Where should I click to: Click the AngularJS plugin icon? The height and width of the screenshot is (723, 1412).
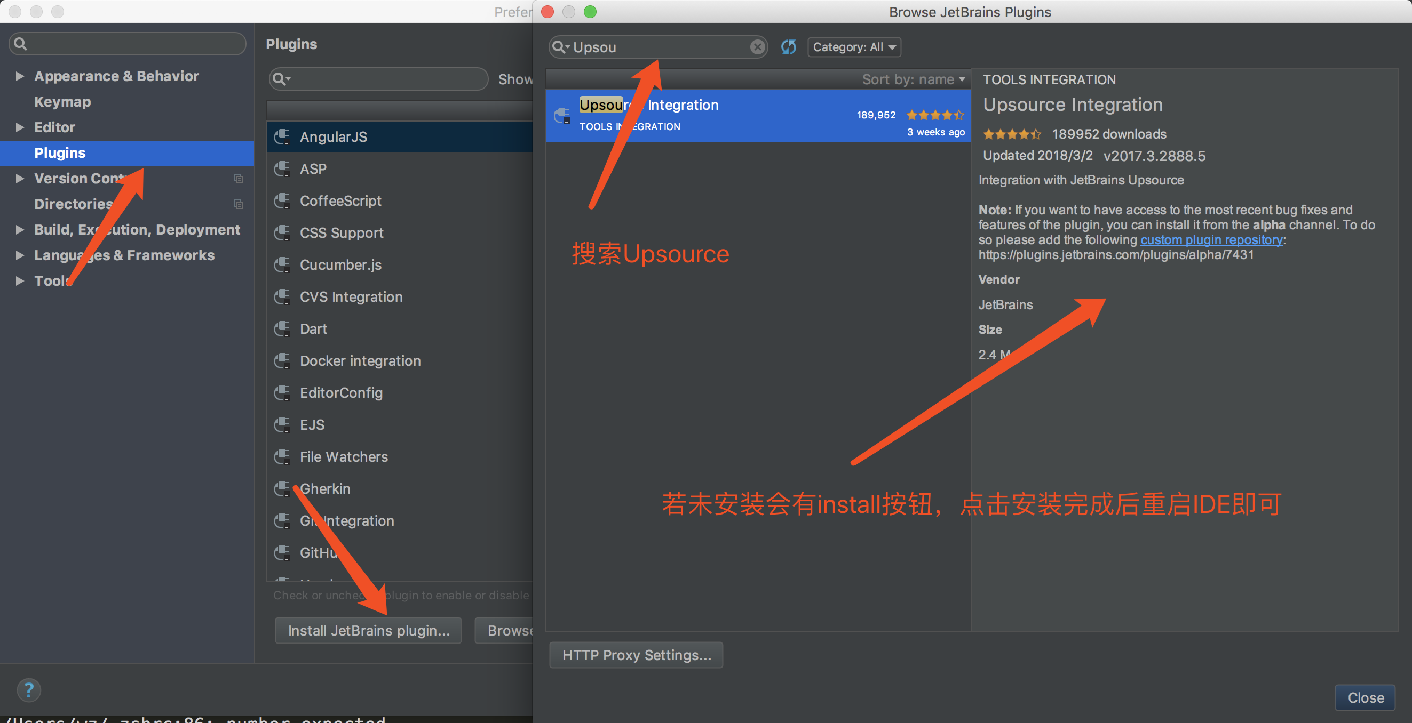coord(282,137)
